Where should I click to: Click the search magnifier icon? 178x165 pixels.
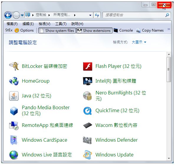point(167,15)
